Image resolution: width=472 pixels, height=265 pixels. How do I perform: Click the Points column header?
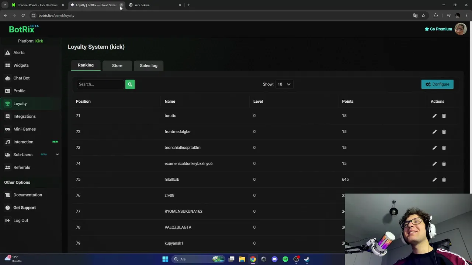pos(348,102)
